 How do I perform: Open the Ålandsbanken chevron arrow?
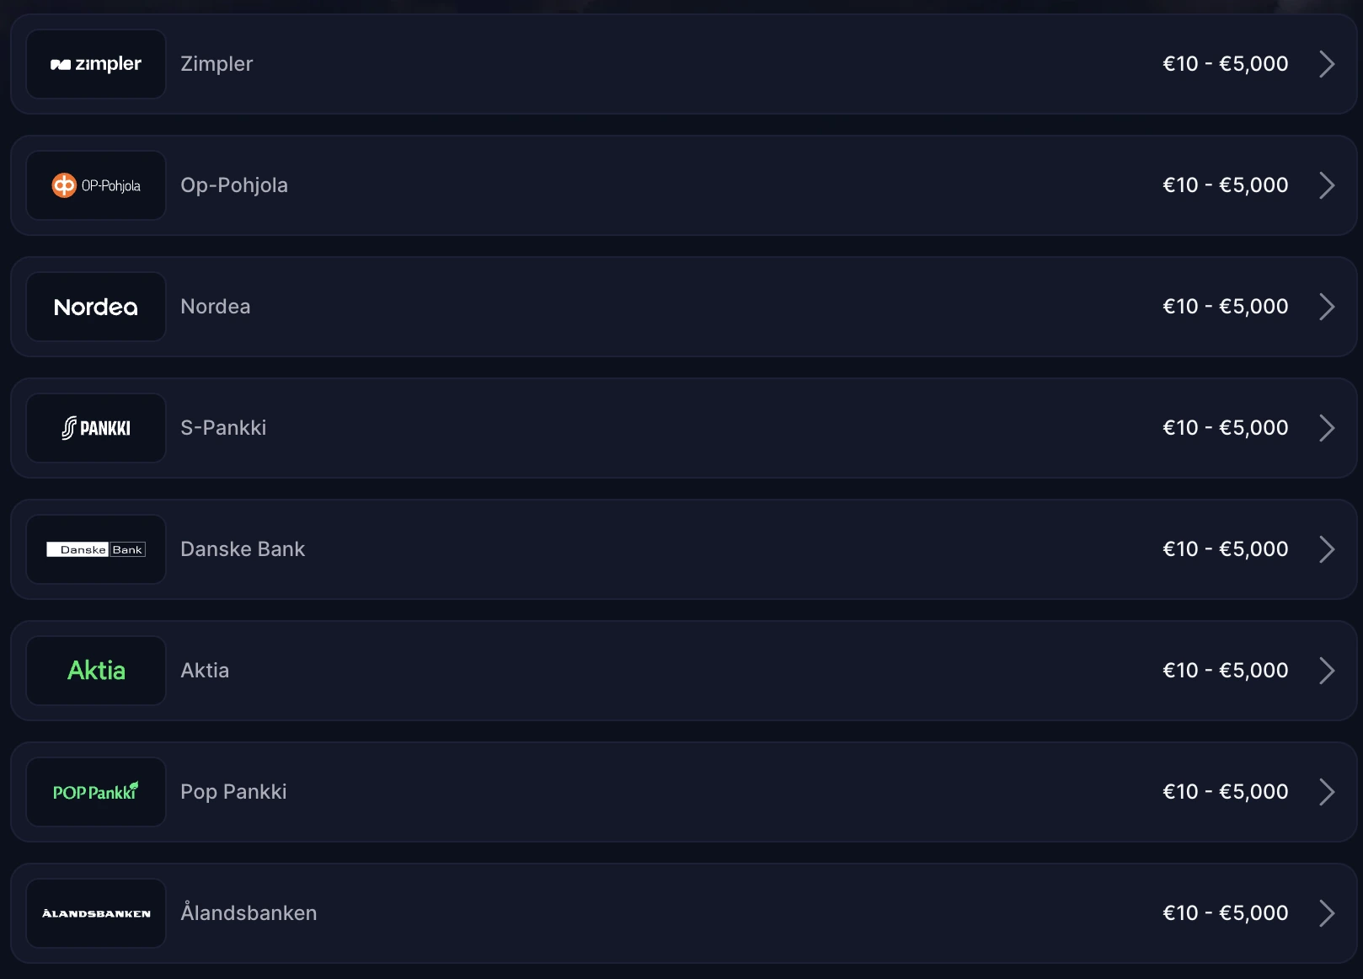click(x=1327, y=912)
